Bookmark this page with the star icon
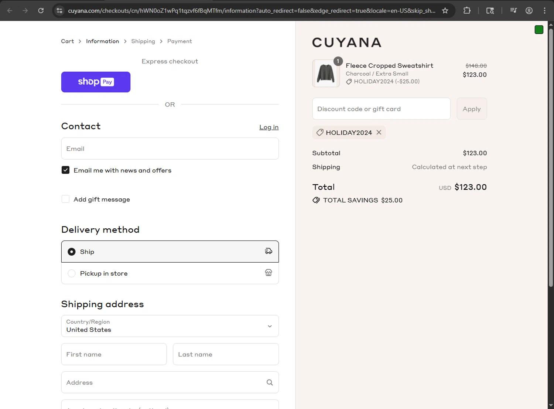Screen dimensions: 554x409 point(445,10)
